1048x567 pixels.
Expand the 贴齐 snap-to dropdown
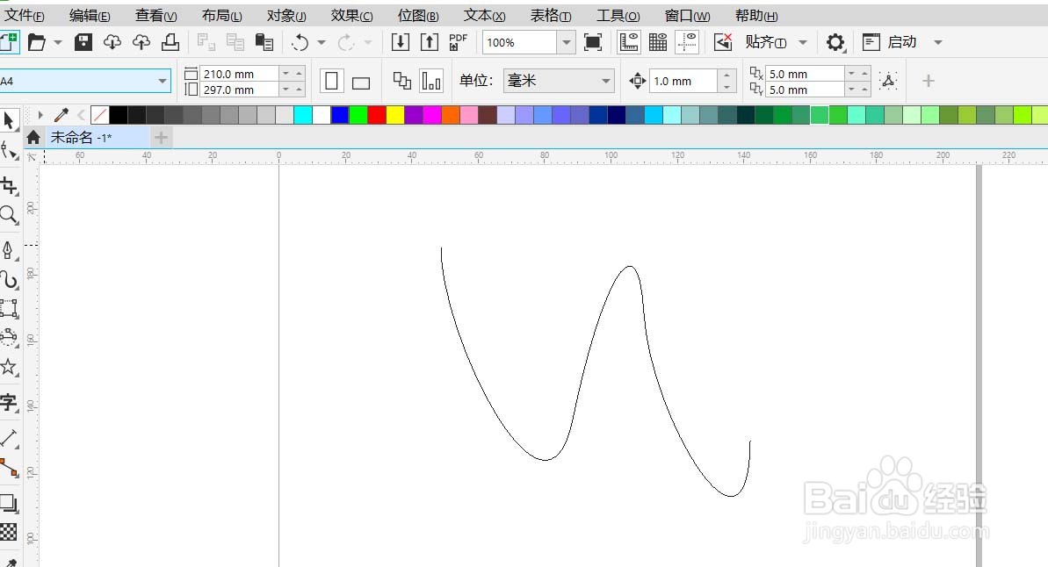(x=803, y=43)
